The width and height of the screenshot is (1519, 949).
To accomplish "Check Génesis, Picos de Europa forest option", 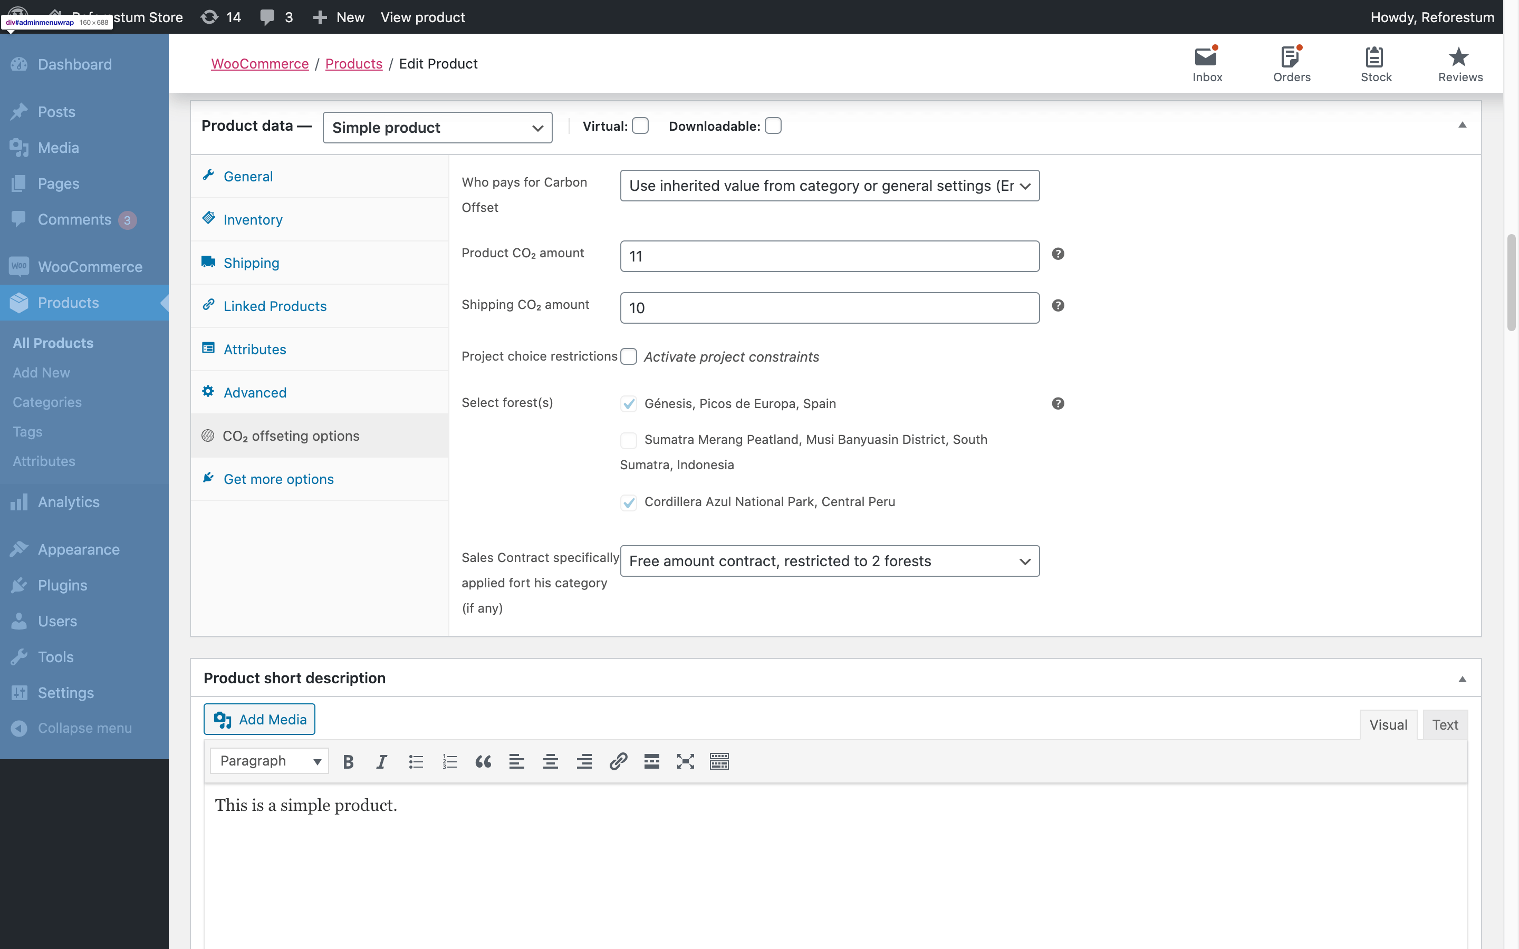I will tap(629, 403).
